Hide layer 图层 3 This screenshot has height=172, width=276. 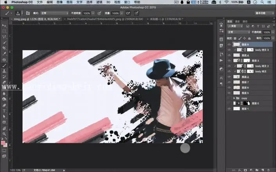[x=229, y=61]
